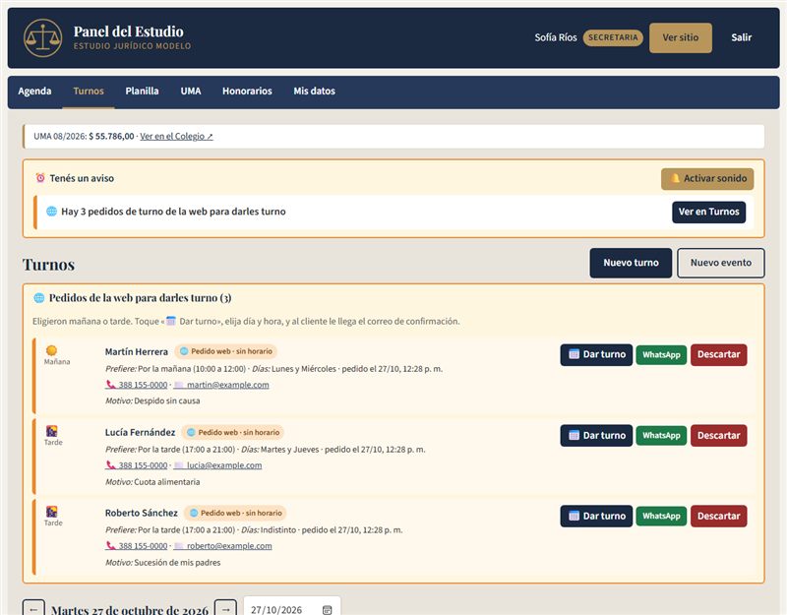Assign a slot with Dar turno for Martín Herrera
Screen dimensions: 787x615
tap(596, 355)
